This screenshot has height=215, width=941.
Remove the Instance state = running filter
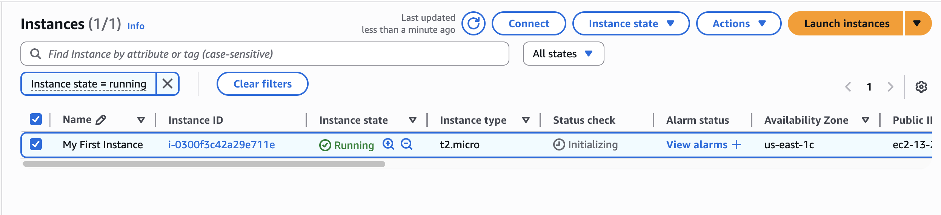click(168, 84)
